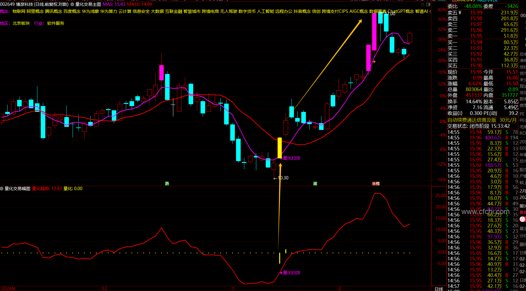Select the 卖五 15.99 order book row

coord(483,13)
